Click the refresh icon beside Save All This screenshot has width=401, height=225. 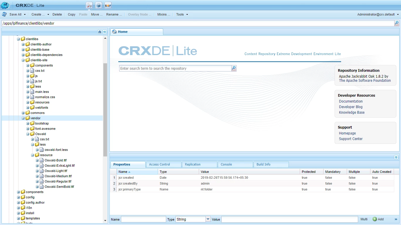pyautogui.click(x=4, y=14)
